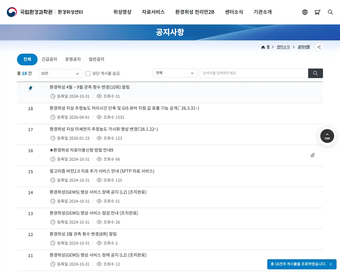
Task: Open the shopping cart icon
Action: pos(317,12)
